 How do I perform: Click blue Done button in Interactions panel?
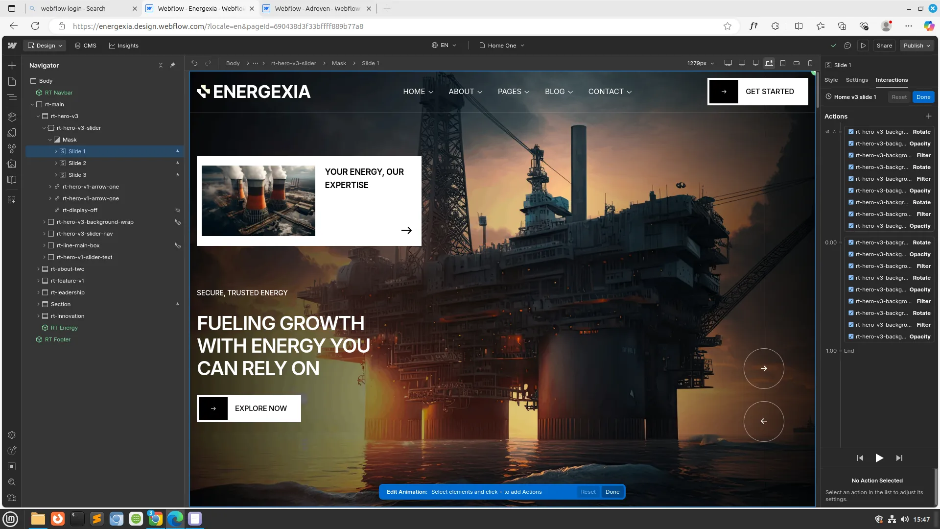pyautogui.click(x=923, y=97)
